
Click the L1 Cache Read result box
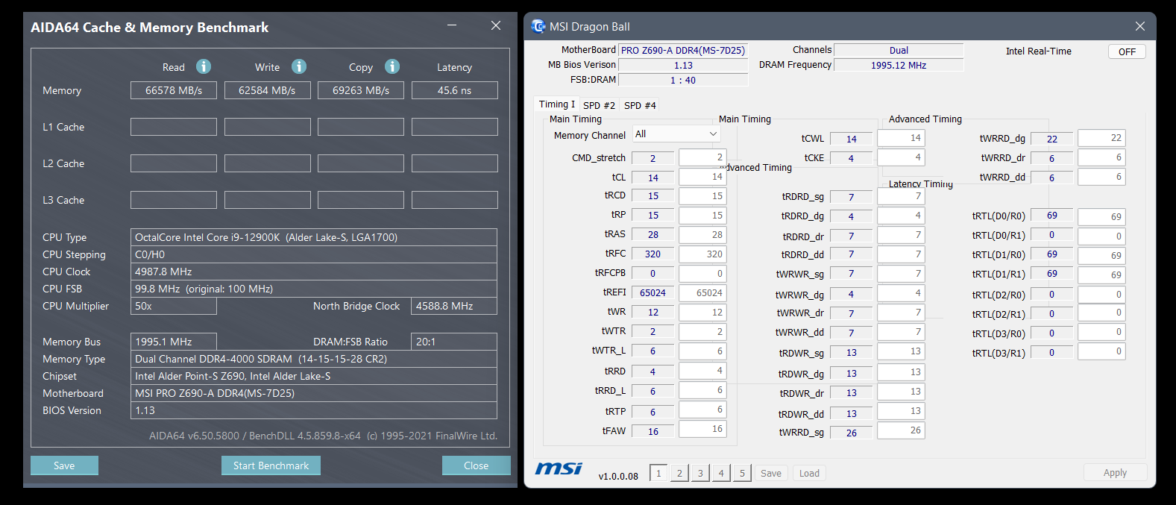click(x=174, y=127)
